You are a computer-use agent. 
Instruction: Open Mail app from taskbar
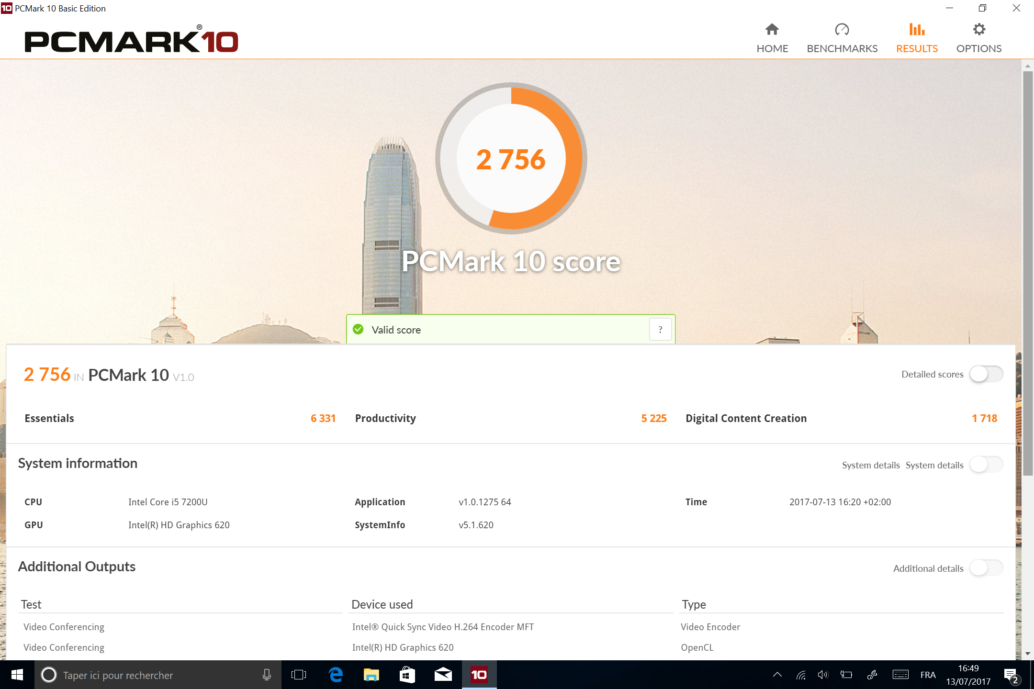pos(443,675)
